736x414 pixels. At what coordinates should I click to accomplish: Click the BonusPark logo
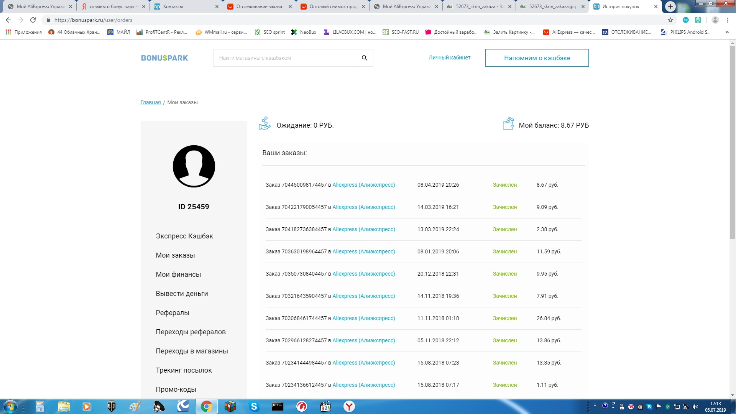[164, 58]
